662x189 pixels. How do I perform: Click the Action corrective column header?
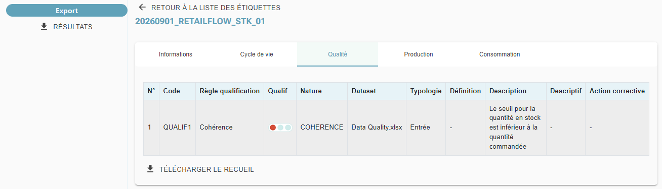point(617,91)
